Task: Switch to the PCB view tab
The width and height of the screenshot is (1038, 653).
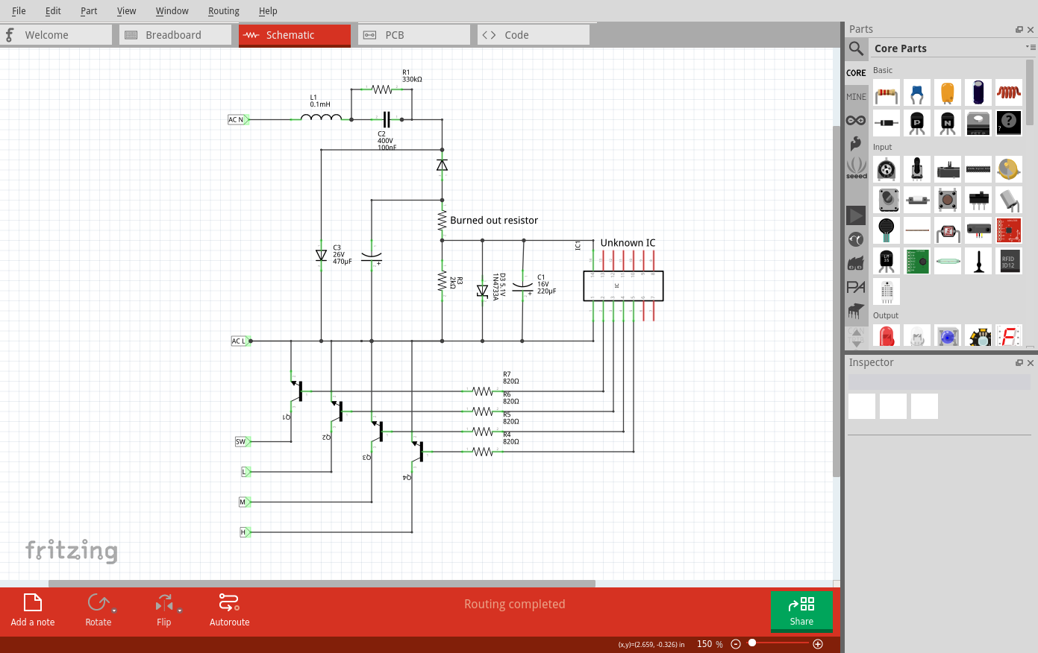Action: point(395,35)
